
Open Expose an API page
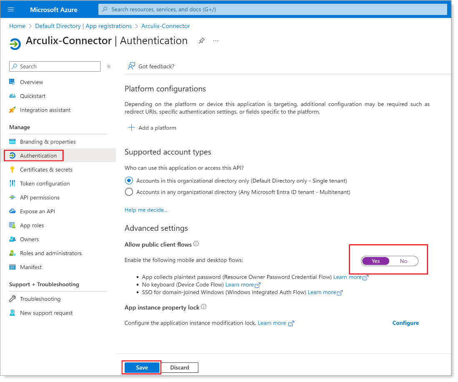pyautogui.click(x=38, y=211)
